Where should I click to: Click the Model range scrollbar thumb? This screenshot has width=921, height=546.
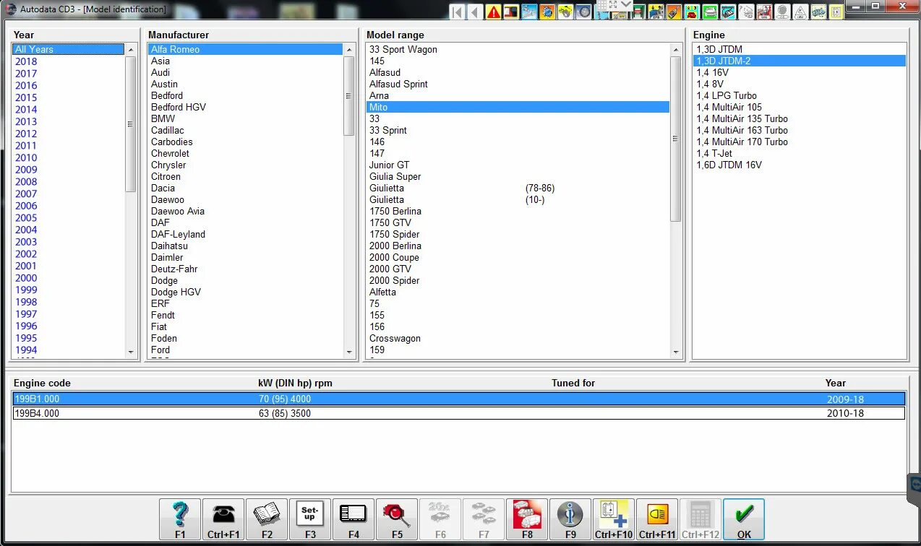click(x=676, y=139)
